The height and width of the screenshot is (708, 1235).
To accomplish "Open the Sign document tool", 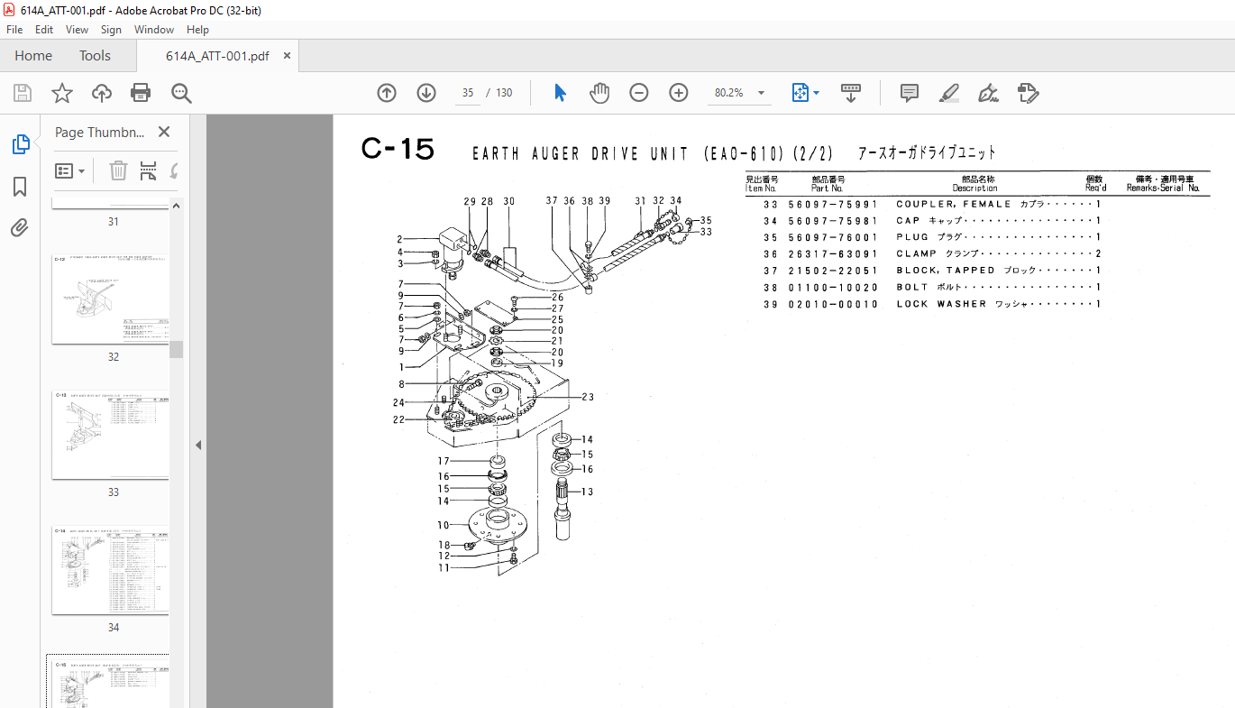I will (x=988, y=93).
